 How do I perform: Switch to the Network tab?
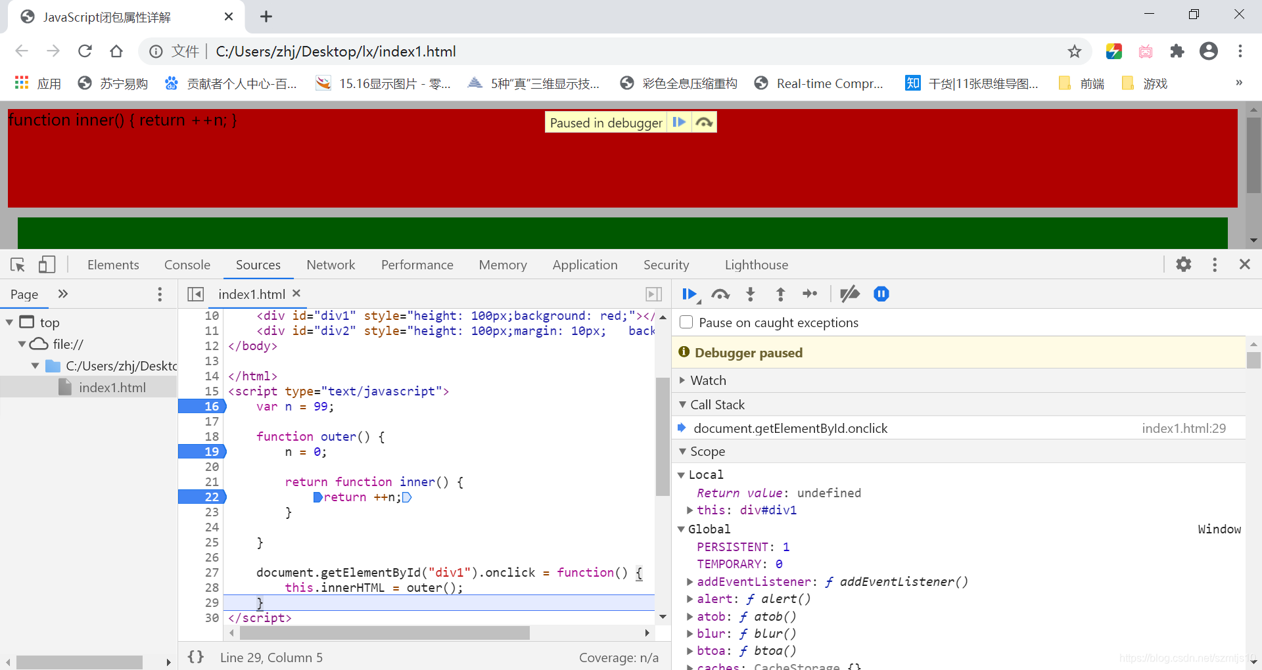click(331, 265)
